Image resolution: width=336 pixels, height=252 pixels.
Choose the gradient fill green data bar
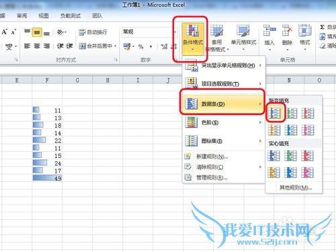(x=292, y=113)
